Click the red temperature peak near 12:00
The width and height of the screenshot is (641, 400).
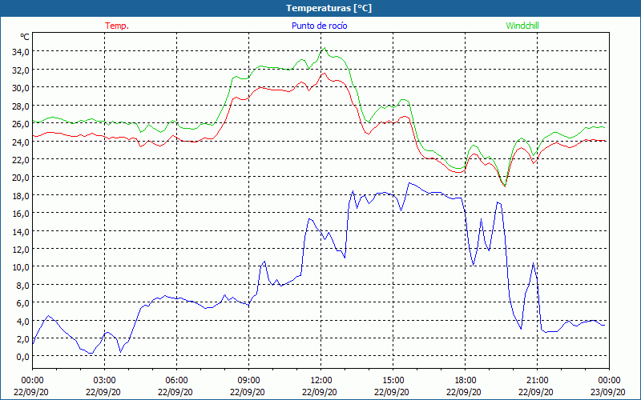325,73
